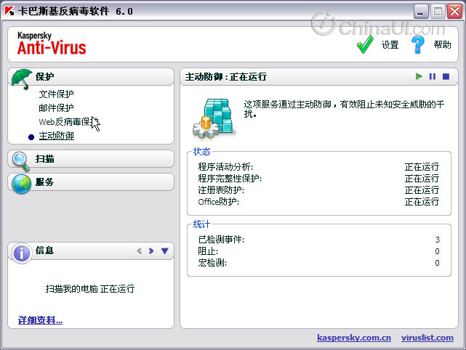Click Kaspersky logo in title bar
This screenshot has height=350, width=466.
[9, 11]
